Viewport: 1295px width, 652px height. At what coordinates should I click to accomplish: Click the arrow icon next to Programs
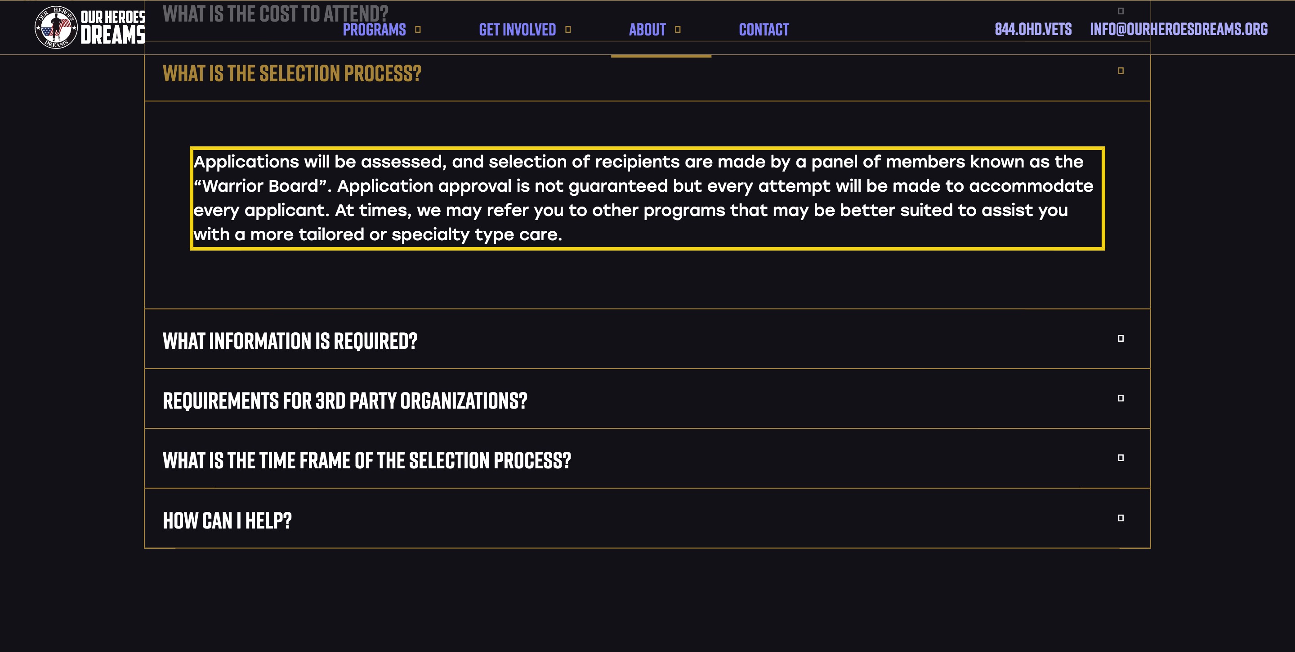tap(418, 30)
